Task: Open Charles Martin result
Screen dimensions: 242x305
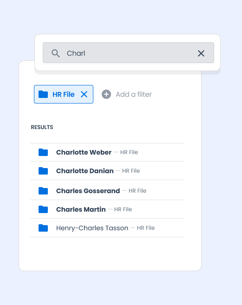Action: click(x=107, y=209)
